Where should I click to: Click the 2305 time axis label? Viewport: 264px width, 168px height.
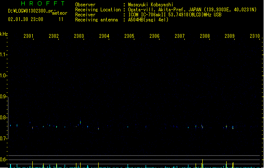[x=129, y=36]
